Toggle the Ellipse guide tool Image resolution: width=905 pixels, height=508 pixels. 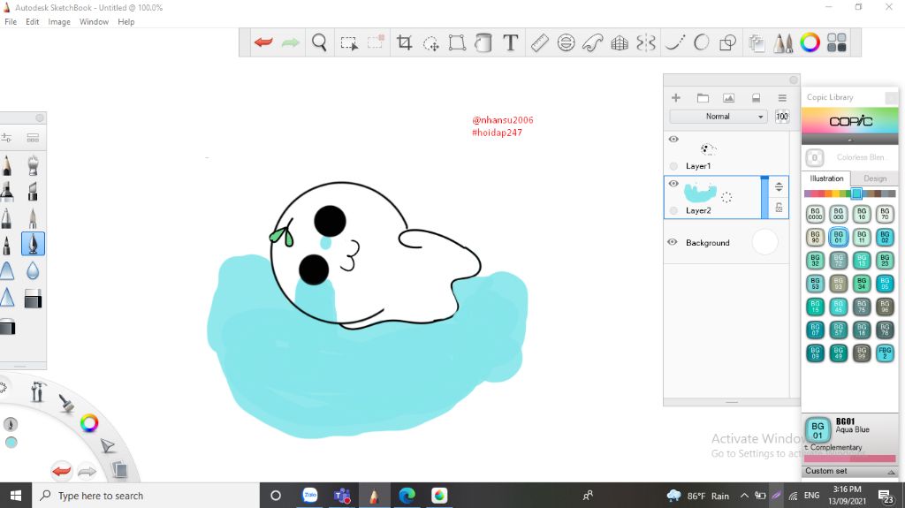[x=567, y=42]
